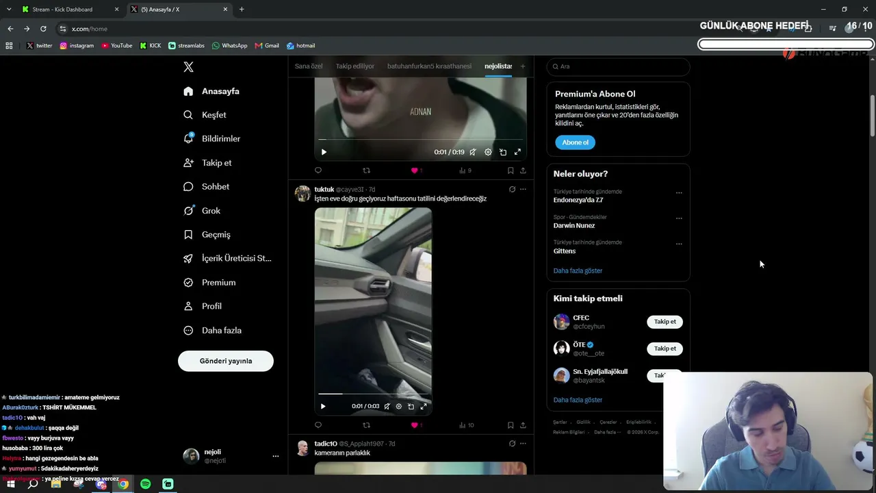
Task: Enter fullscreen on tuktuk video
Action: (x=424, y=406)
